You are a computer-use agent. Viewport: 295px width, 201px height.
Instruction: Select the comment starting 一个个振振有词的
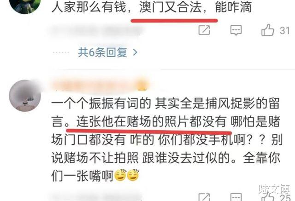pos(166,140)
